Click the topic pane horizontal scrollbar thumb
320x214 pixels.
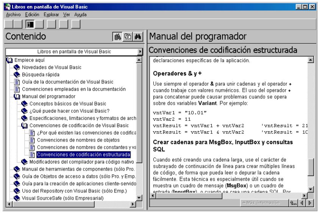[189, 196]
